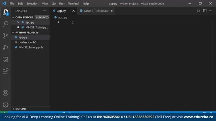Open the Search view icon
This screenshot has height=121, width=216.
click(5, 24)
